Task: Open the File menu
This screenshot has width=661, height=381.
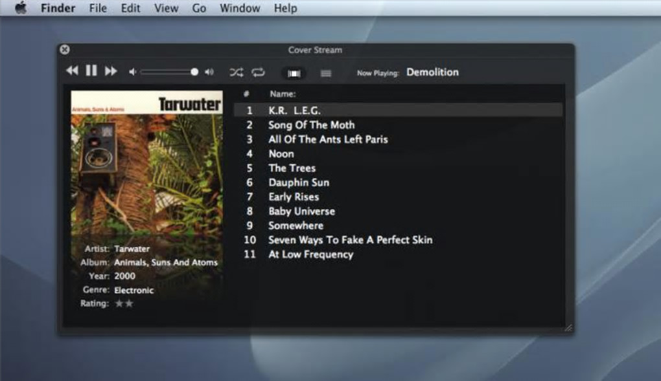Action: pyautogui.click(x=99, y=8)
